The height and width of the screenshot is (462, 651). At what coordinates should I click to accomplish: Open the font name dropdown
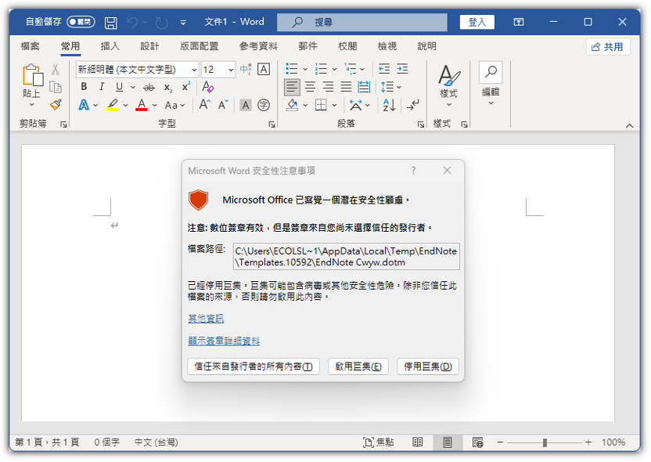[x=194, y=70]
